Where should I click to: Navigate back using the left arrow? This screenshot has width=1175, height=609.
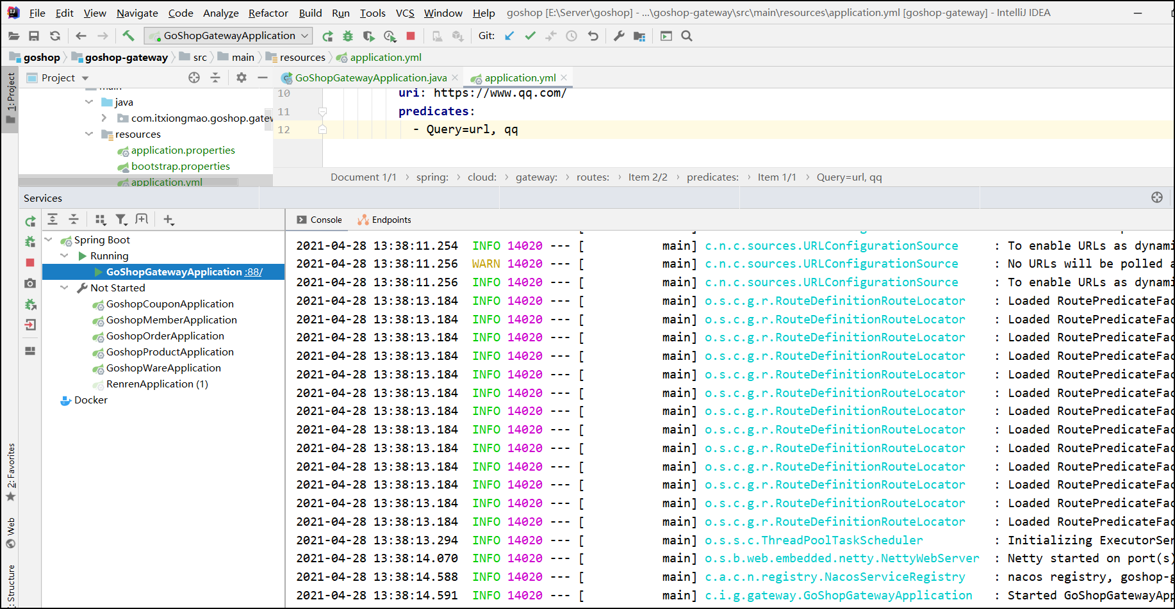(81, 36)
